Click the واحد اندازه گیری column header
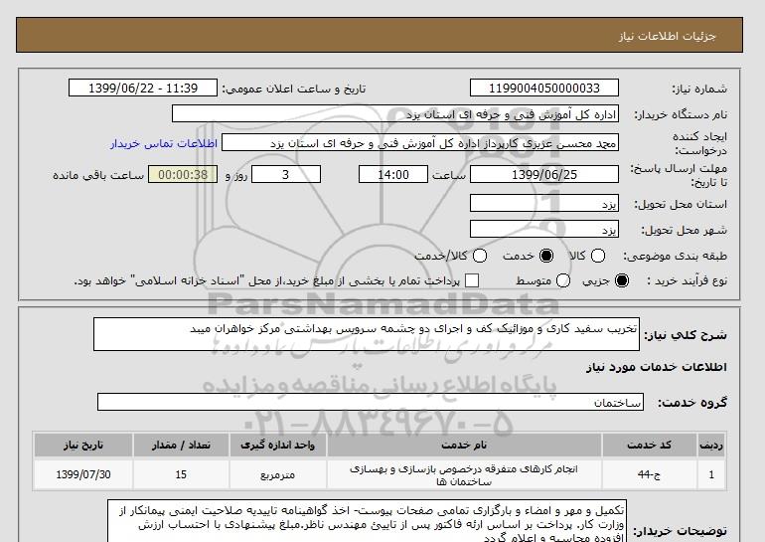 coord(277,445)
